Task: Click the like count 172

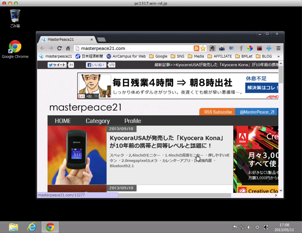Action: click(112, 65)
